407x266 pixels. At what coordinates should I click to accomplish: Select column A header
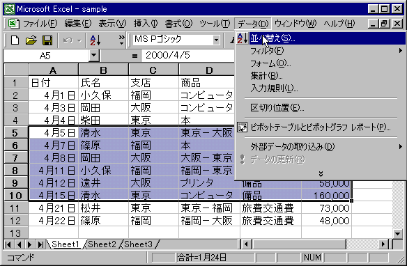point(53,70)
